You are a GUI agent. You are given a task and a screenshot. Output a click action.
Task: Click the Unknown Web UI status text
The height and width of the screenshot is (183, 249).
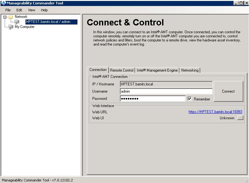pos(227,118)
